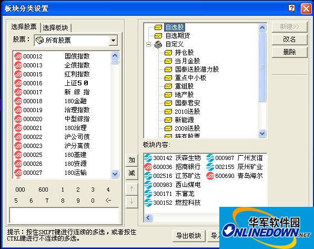Select 300152 燃控科技 in block contents
Screen dimensions: 314x249
click(177, 203)
